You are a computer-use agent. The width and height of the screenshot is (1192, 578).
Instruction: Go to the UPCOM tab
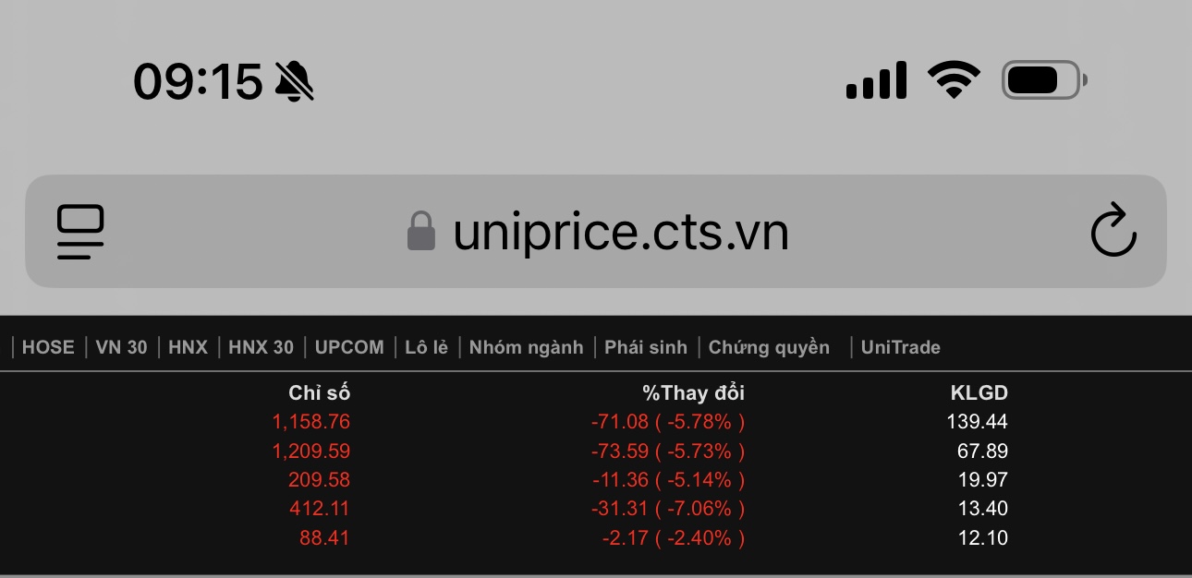(349, 347)
